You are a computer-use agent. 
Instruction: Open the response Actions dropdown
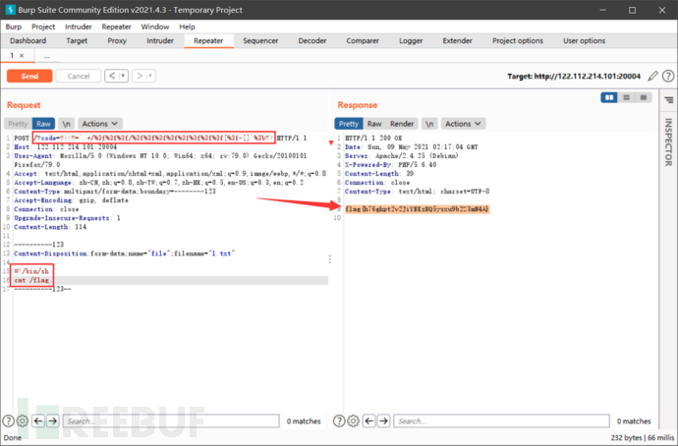point(463,124)
